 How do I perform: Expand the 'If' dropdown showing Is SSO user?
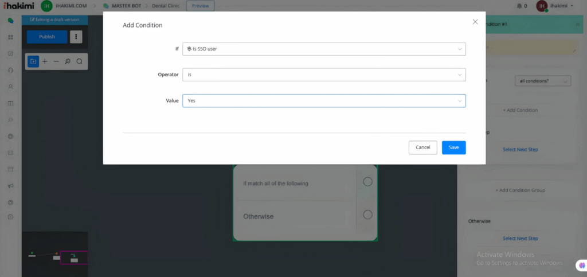[x=324, y=49]
